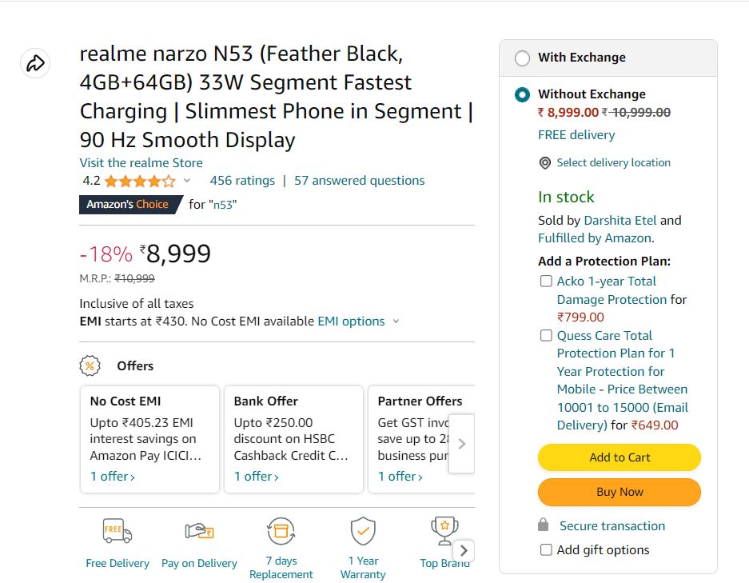Click the Pay on Delivery icon
The image size is (749, 583).
click(x=198, y=531)
